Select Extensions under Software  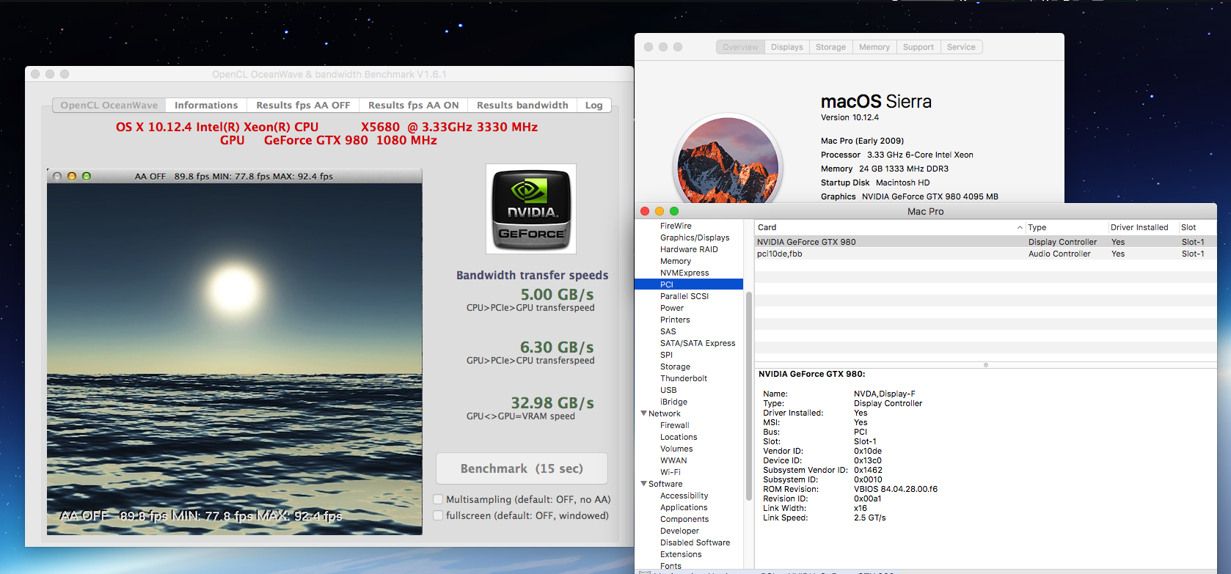[x=681, y=554]
